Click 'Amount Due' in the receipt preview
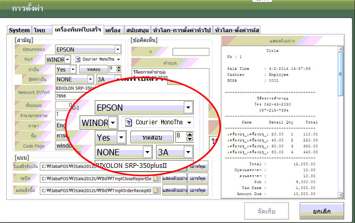This screenshot has height=223, width=355. (249, 194)
